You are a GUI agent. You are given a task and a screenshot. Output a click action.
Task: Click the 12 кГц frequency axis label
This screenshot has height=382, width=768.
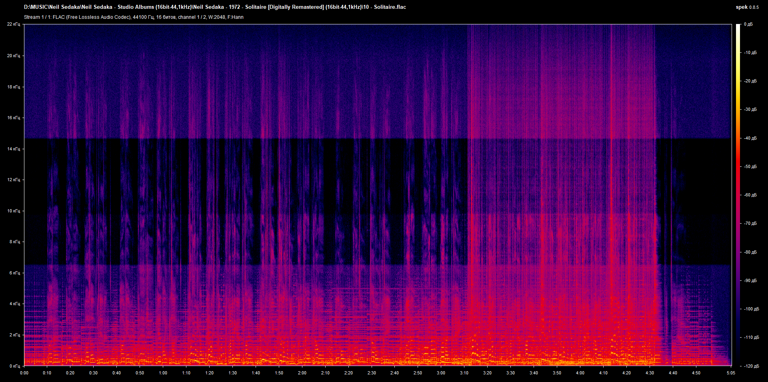click(x=14, y=180)
